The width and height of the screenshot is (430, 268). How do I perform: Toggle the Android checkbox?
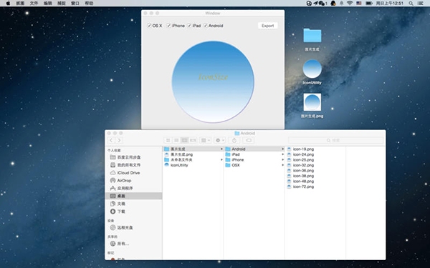(x=205, y=26)
